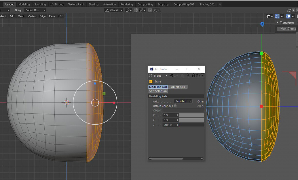Click the green Y axis handle square

[261, 53]
